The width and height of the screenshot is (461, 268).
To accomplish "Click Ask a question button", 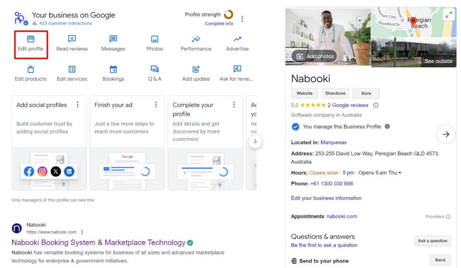I will tap(433, 241).
